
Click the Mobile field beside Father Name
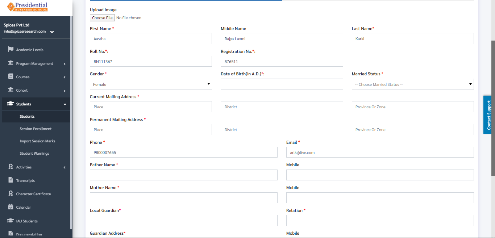coord(380,175)
